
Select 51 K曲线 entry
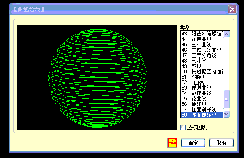click(202, 77)
